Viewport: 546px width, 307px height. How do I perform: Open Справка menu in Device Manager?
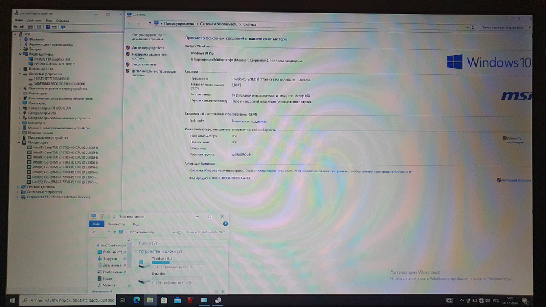(x=62, y=21)
